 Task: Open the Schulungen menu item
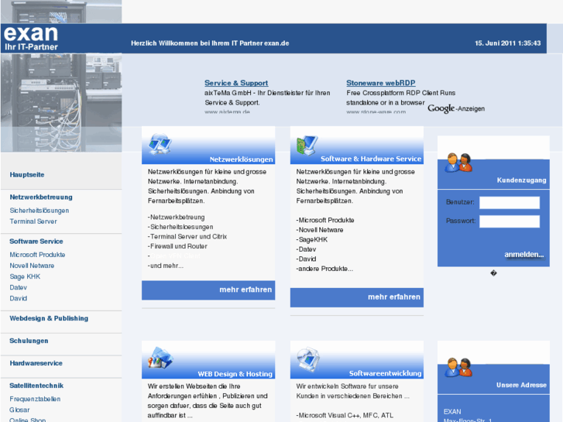coord(29,341)
